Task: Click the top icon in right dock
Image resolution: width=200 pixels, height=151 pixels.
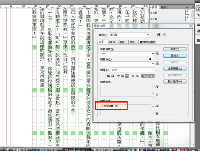Action: [198, 8]
